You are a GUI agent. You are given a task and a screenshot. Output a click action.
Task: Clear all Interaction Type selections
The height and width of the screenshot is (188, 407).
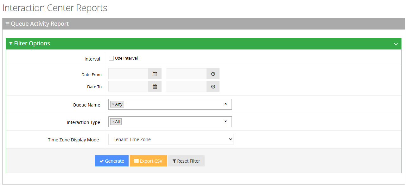coord(226,121)
